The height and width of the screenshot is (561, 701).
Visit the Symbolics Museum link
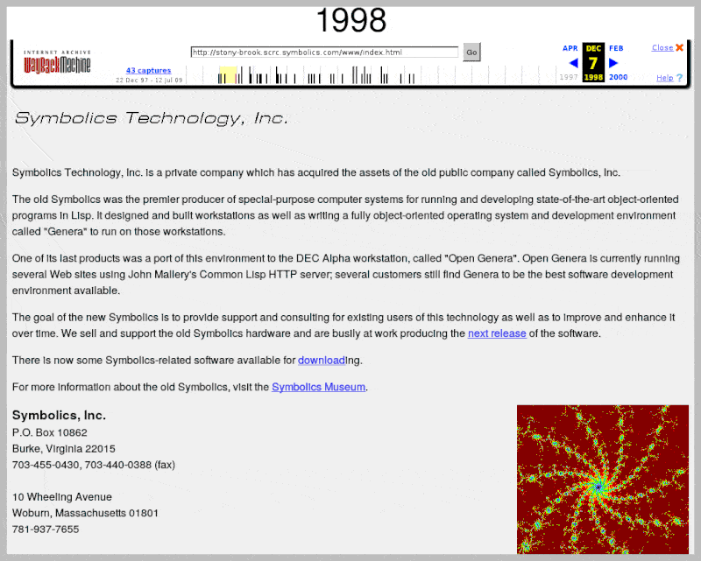point(318,387)
